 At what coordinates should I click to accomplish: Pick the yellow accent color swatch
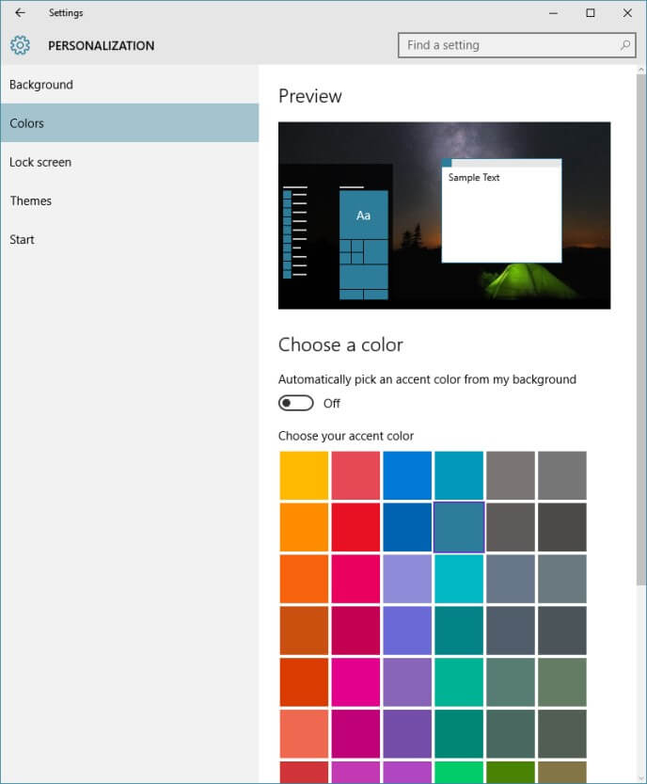coord(304,475)
